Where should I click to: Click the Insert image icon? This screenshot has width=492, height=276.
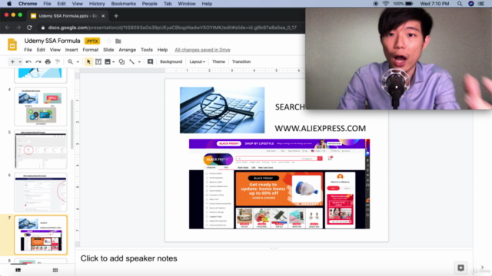[x=108, y=61]
